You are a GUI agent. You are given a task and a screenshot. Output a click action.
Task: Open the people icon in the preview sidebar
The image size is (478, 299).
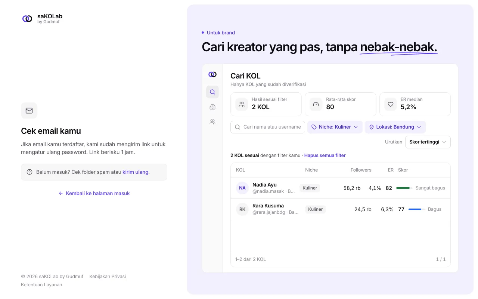212,122
